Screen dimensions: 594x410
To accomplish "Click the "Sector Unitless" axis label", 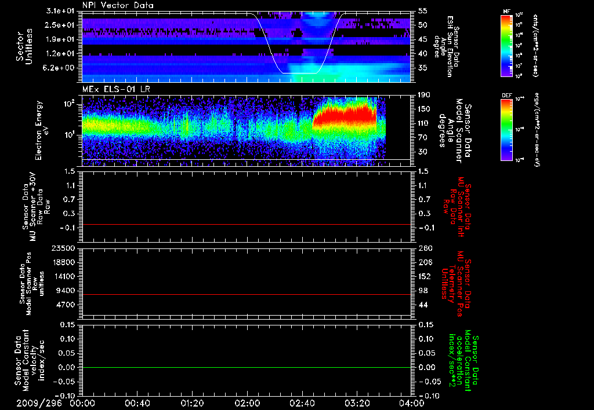I will 24,46.
